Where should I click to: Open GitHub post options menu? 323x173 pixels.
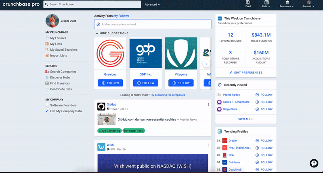(208, 105)
